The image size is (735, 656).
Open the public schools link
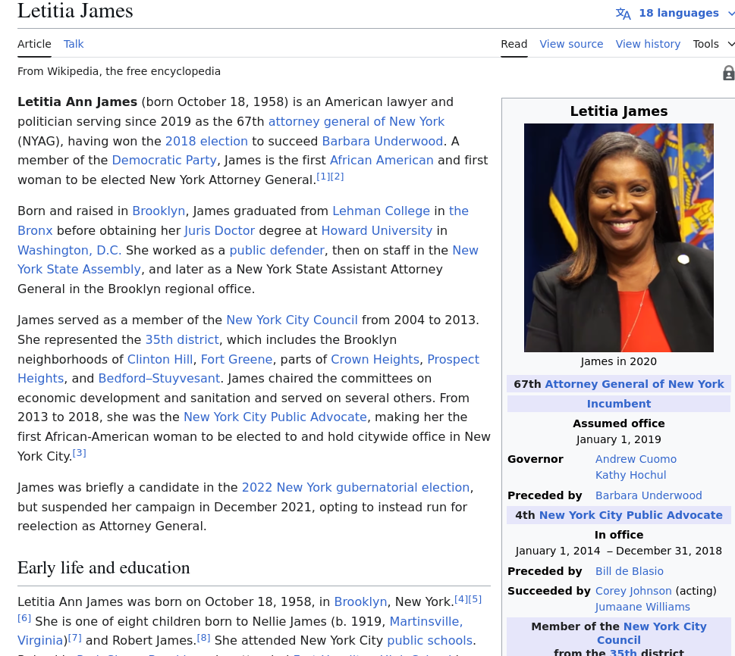coord(430,641)
